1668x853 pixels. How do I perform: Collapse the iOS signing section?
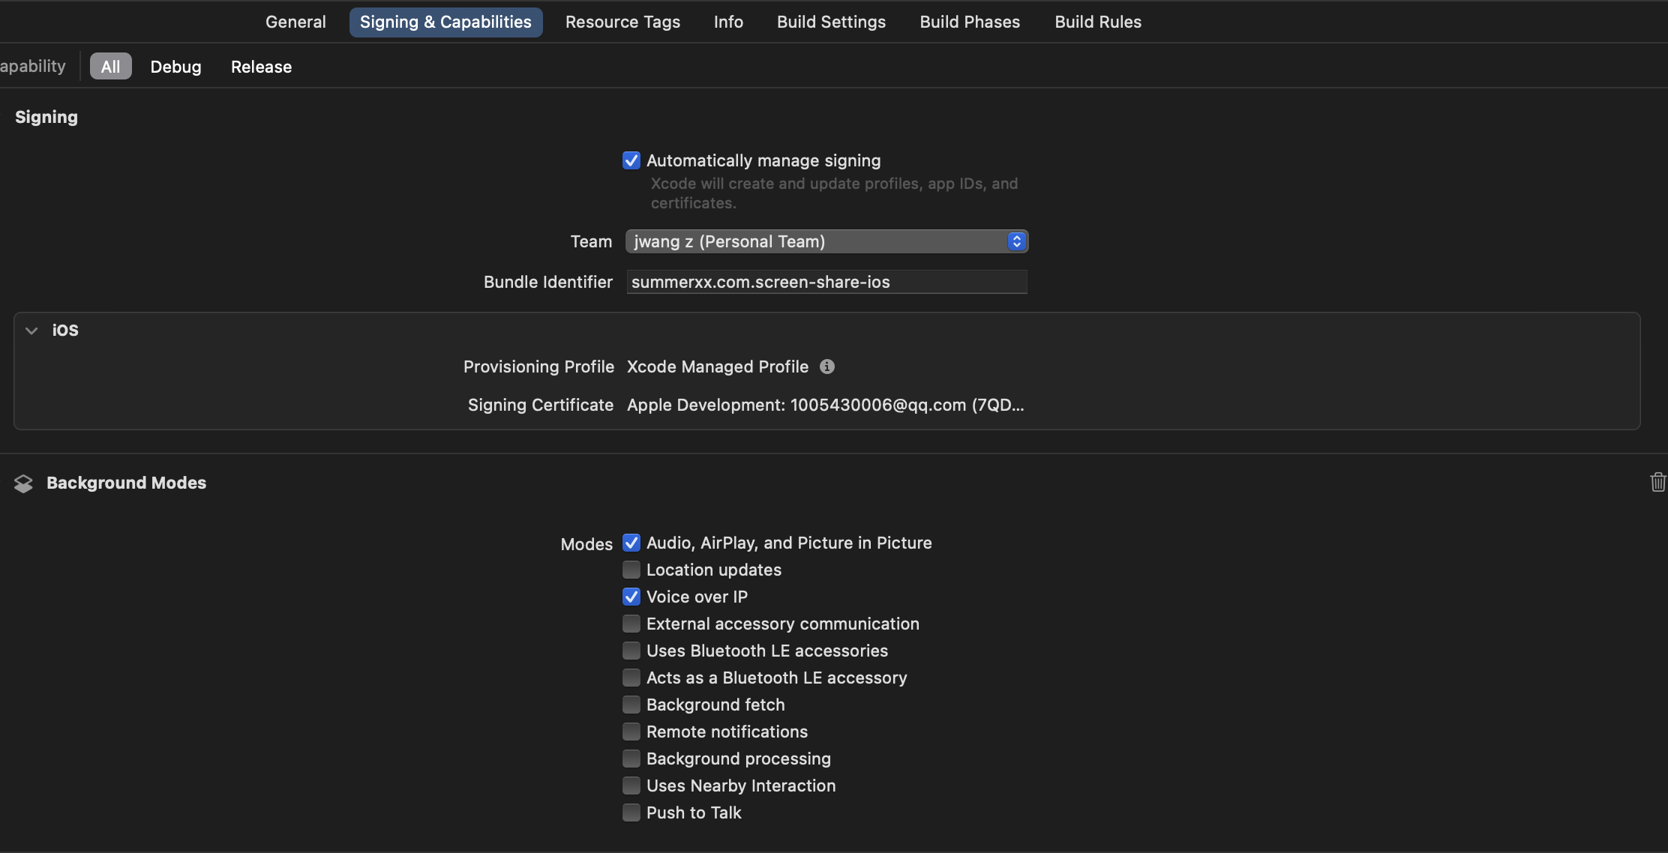(x=31, y=331)
